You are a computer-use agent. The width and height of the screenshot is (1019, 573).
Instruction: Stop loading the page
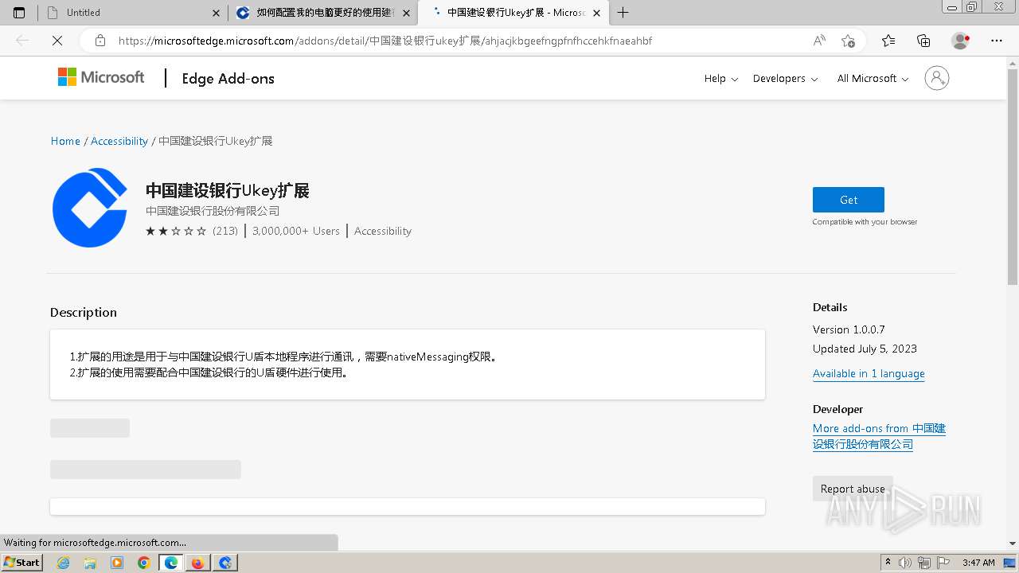pyautogui.click(x=57, y=41)
